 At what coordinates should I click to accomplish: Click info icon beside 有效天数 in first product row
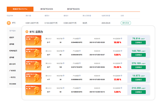tap(64, 39)
